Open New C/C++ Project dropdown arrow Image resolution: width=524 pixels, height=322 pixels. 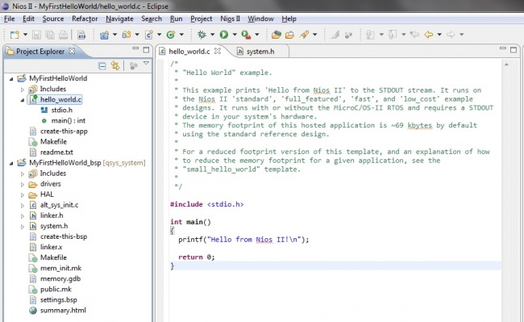pyautogui.click(x=114, y=35)
